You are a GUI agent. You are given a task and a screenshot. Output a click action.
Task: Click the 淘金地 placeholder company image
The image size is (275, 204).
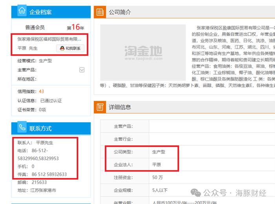(143, 53)
